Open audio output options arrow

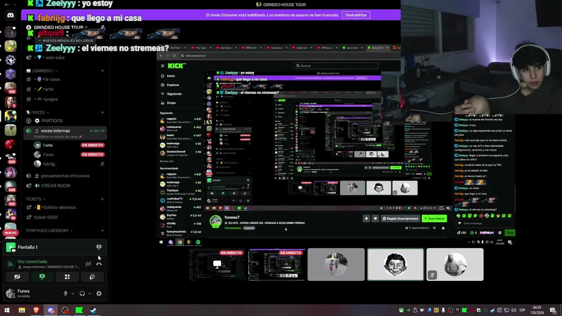(89, 294)
